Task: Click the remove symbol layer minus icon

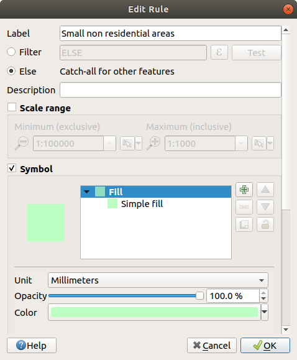Action: (244, 207)
